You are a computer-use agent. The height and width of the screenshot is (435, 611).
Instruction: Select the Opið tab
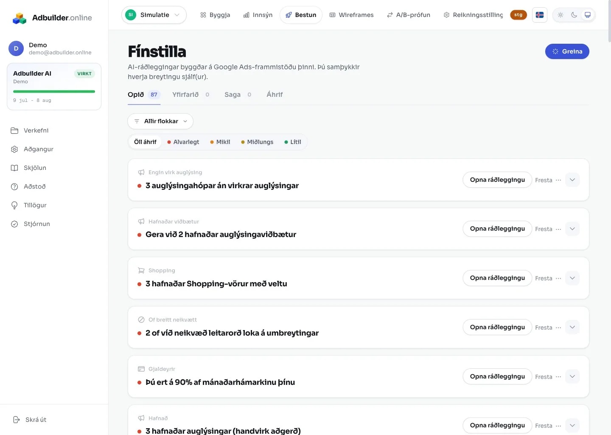(144, 95)
